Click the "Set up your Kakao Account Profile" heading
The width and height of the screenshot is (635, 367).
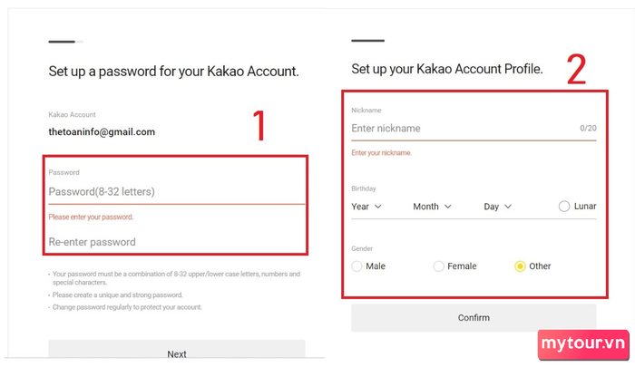click(447, 70)
